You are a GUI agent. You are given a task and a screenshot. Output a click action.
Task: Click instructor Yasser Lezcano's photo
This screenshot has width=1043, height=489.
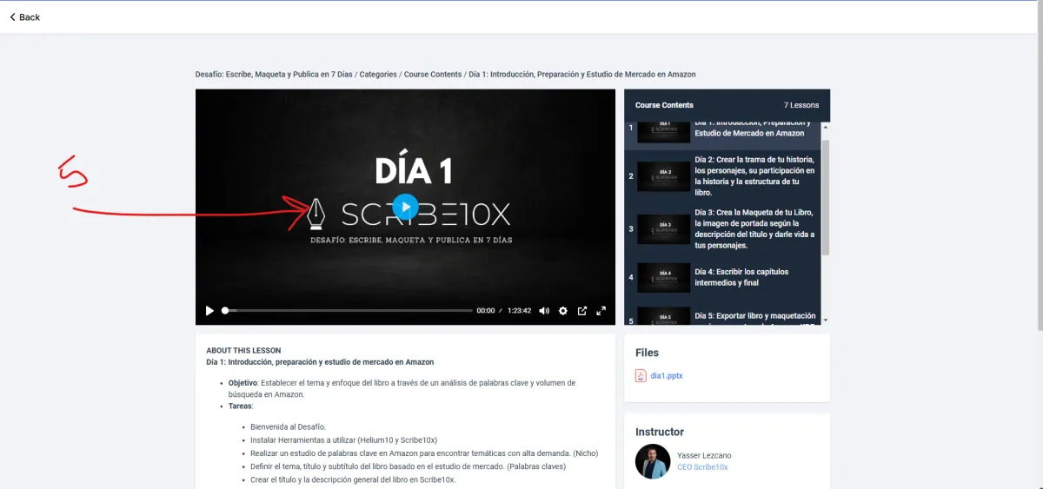[653, 461]
